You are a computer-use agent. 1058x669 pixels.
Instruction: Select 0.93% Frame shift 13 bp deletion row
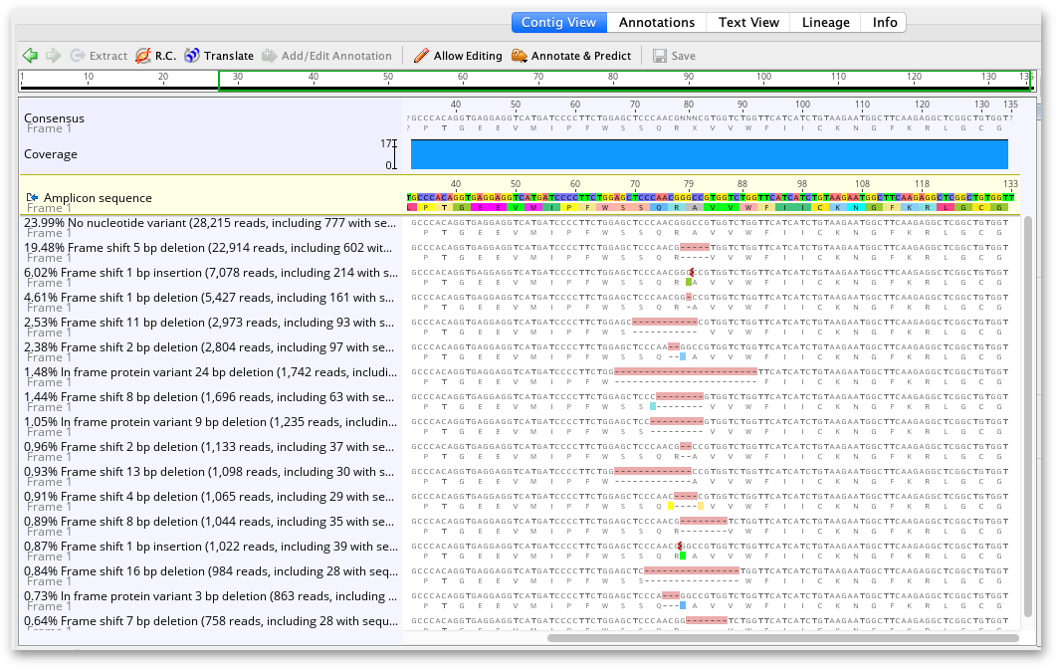[208, 473]
